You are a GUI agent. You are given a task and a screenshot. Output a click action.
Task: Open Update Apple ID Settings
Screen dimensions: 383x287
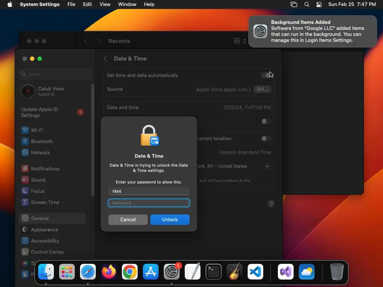[52, 112]
